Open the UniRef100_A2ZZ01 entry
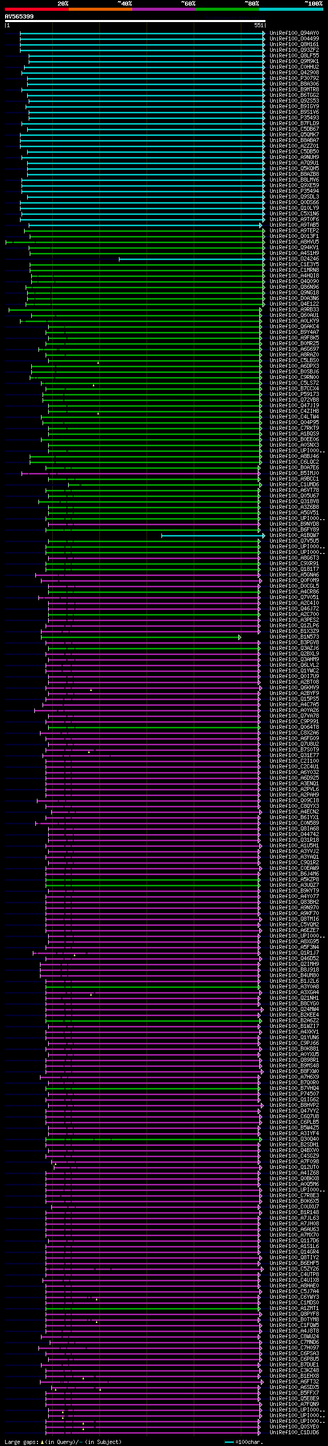This screenshot has width=328, height=1446. [x=294, y=146]
